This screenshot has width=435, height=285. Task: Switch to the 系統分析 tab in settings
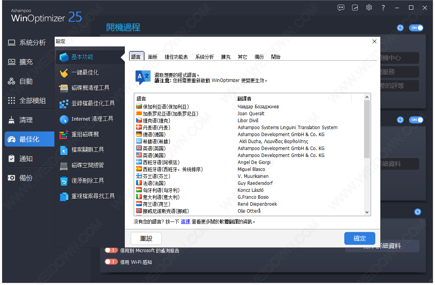pos(204,57)
